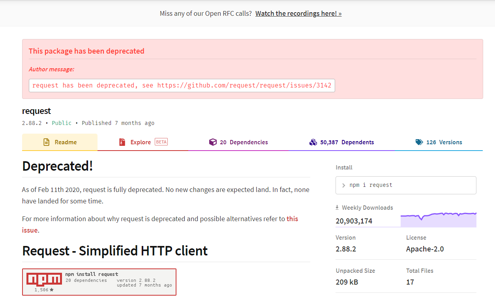Click the npm logo in the badge

click(44, 279)
